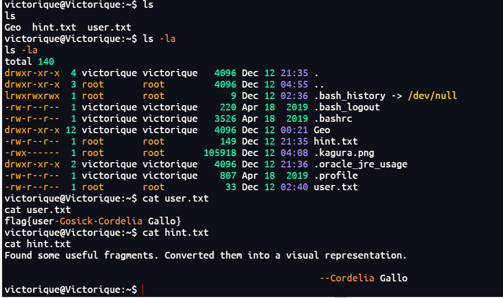The width and height of the screenshot is (503, 298).
Task: Select the .kagura.png file name
Action: coord(344,153)
